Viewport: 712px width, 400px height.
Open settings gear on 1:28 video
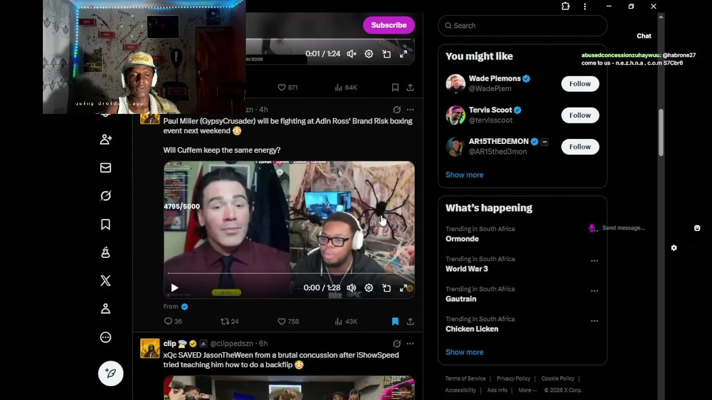point(369,288)
